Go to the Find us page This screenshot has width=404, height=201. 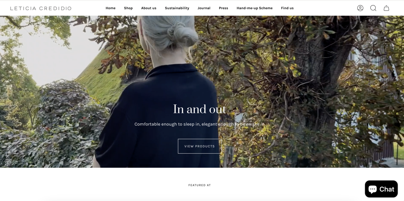pos(287,8)
